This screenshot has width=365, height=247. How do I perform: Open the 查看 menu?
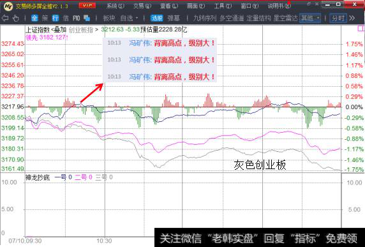pos(169,6)
